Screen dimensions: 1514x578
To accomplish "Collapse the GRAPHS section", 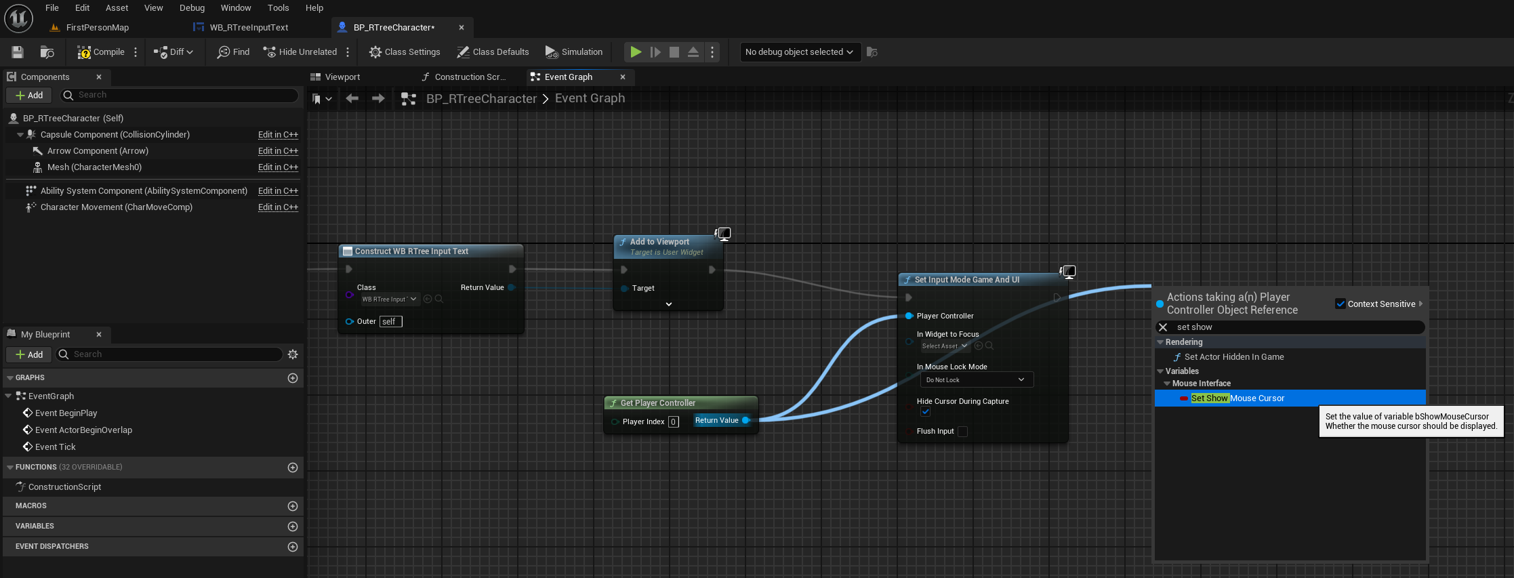I will 10,378.
